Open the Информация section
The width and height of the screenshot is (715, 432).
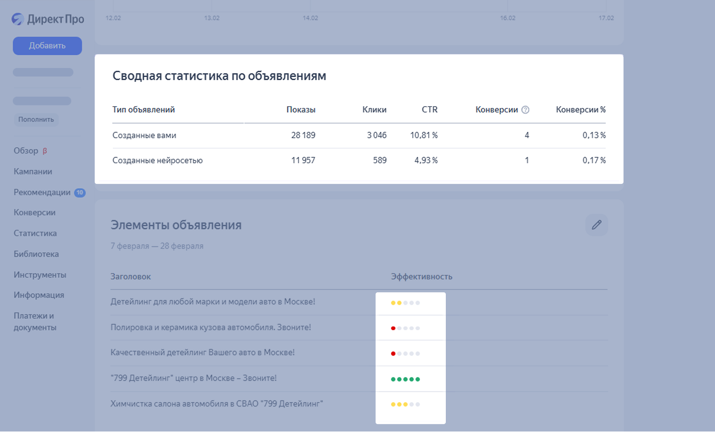click(x=39, y=295)
